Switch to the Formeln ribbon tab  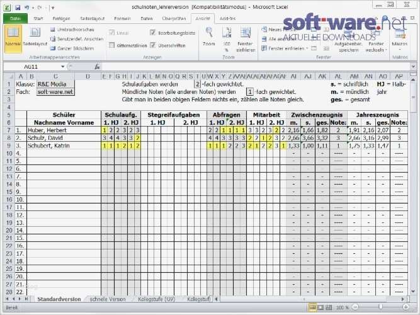tap(122, 18)
